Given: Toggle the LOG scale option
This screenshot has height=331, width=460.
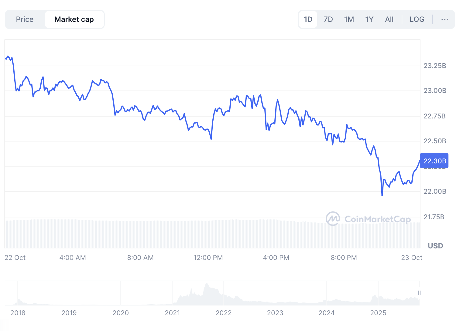Looking at the screenshot, I should 417,19.
